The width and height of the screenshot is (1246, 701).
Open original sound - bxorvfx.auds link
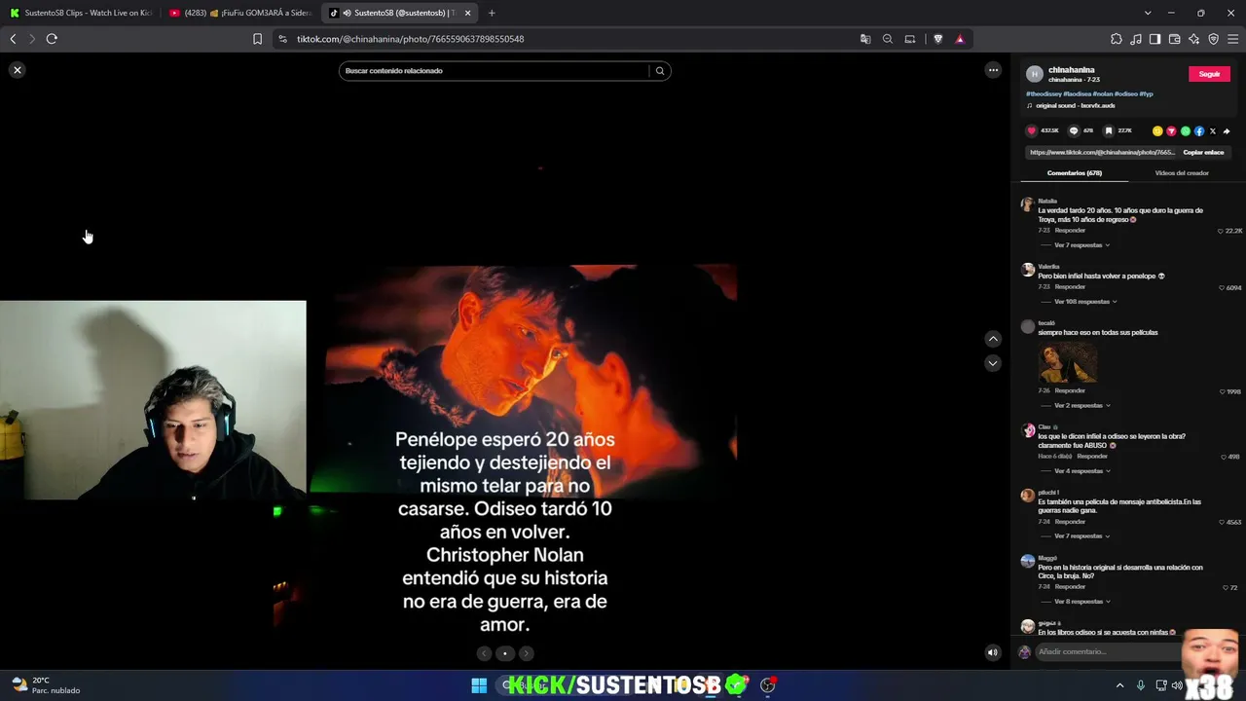point(1075,105)
